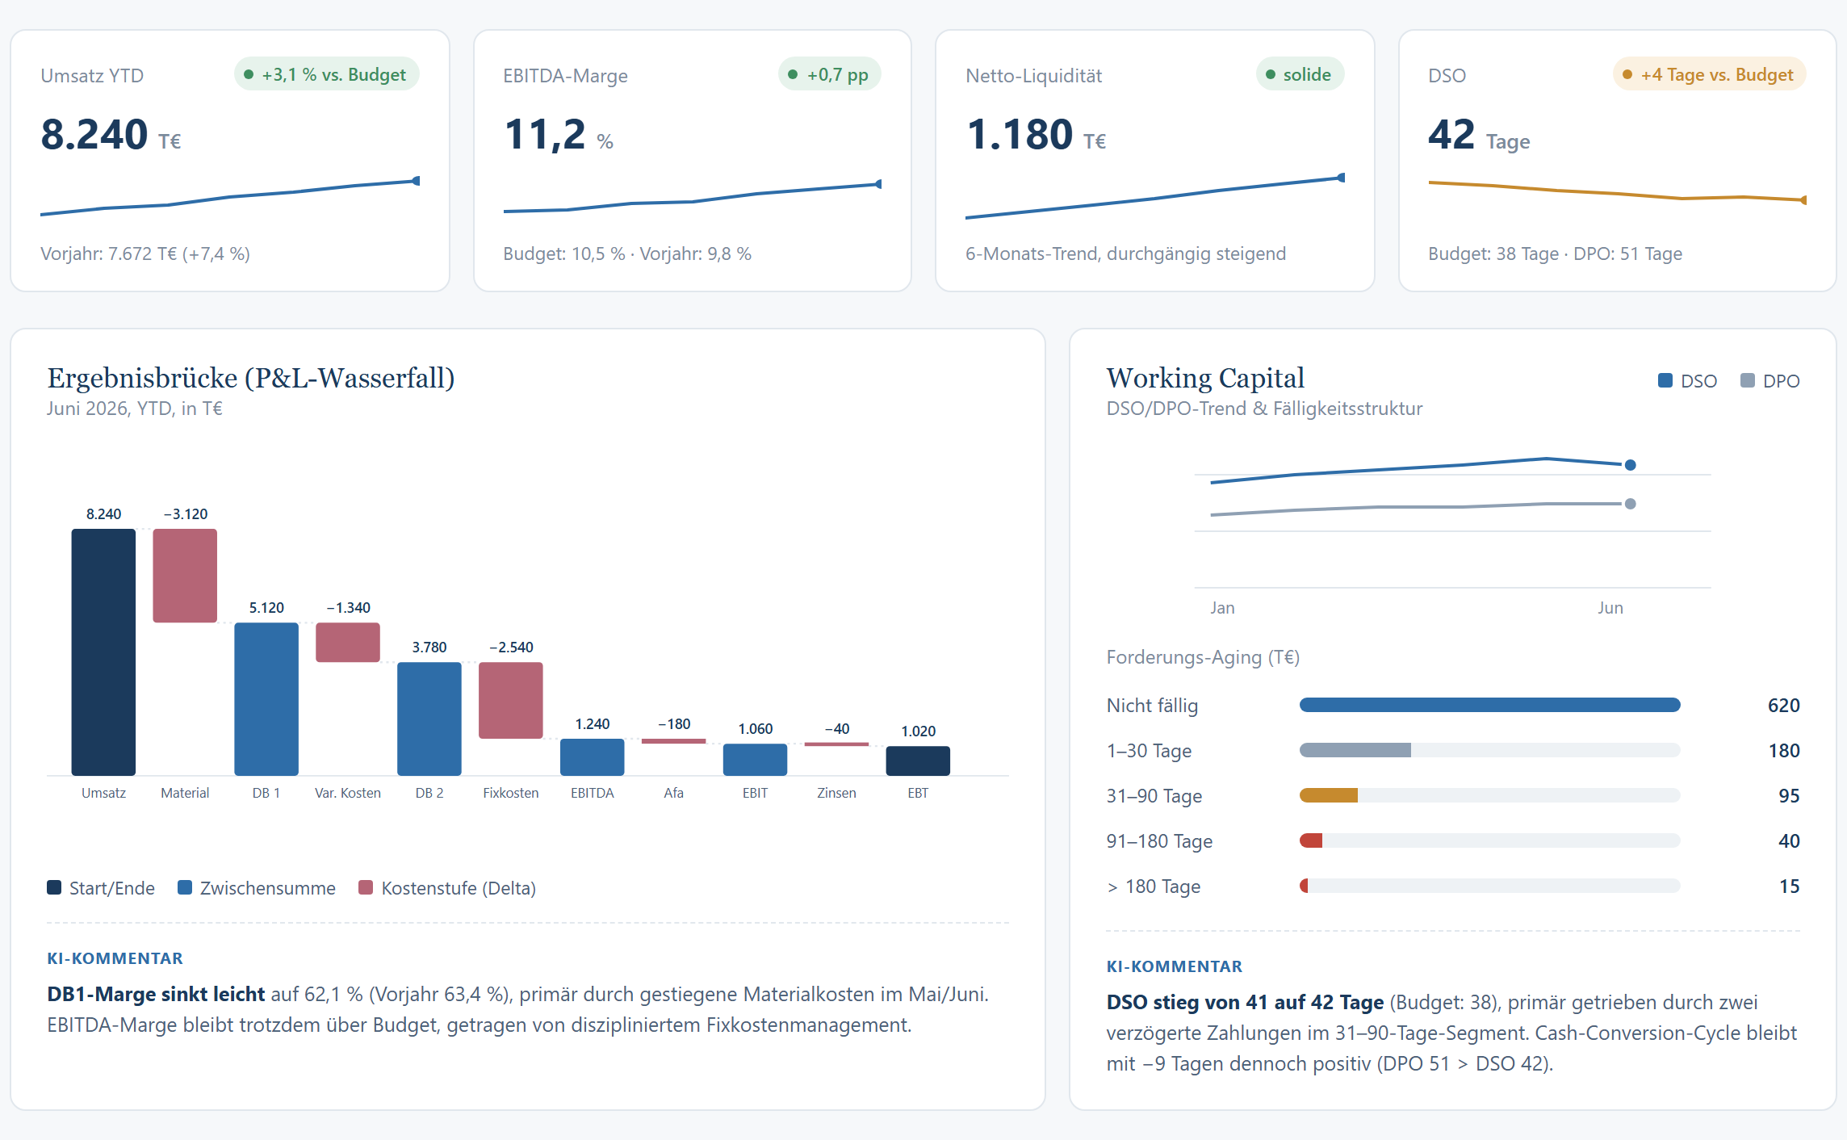Click the DSO line end point marker
The height and width of the screenshot is (1140, 1847).
coord(1631,465)
